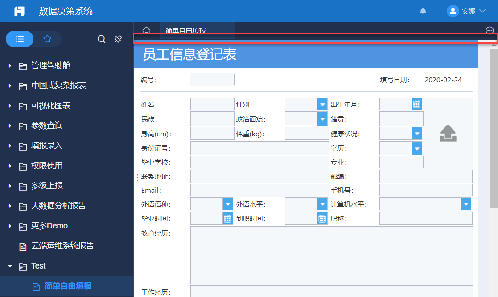Go to the home tab
Image resolution: width=498 pixels, height=297 pixels.
146,30
